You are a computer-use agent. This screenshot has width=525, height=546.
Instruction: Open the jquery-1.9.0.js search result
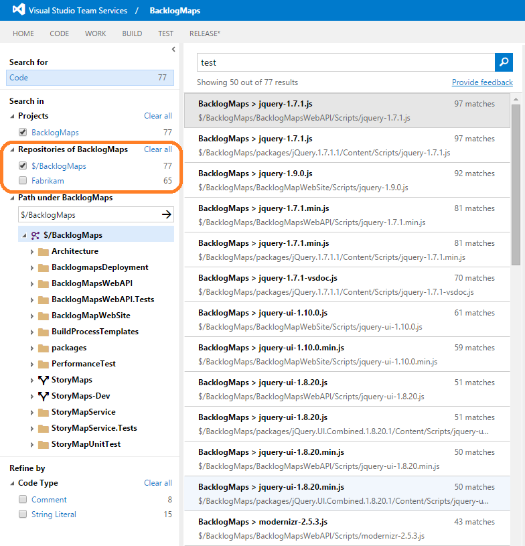[347, 180]
